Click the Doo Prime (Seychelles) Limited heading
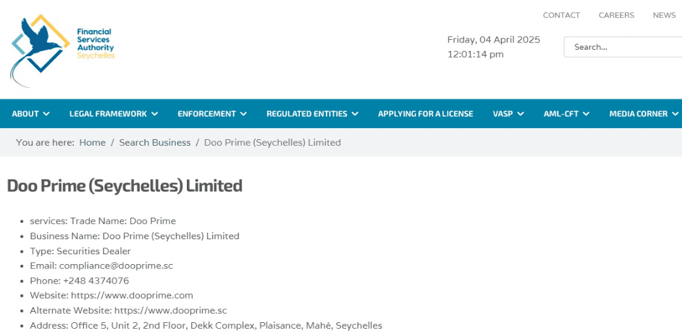 tap(124, 186)
